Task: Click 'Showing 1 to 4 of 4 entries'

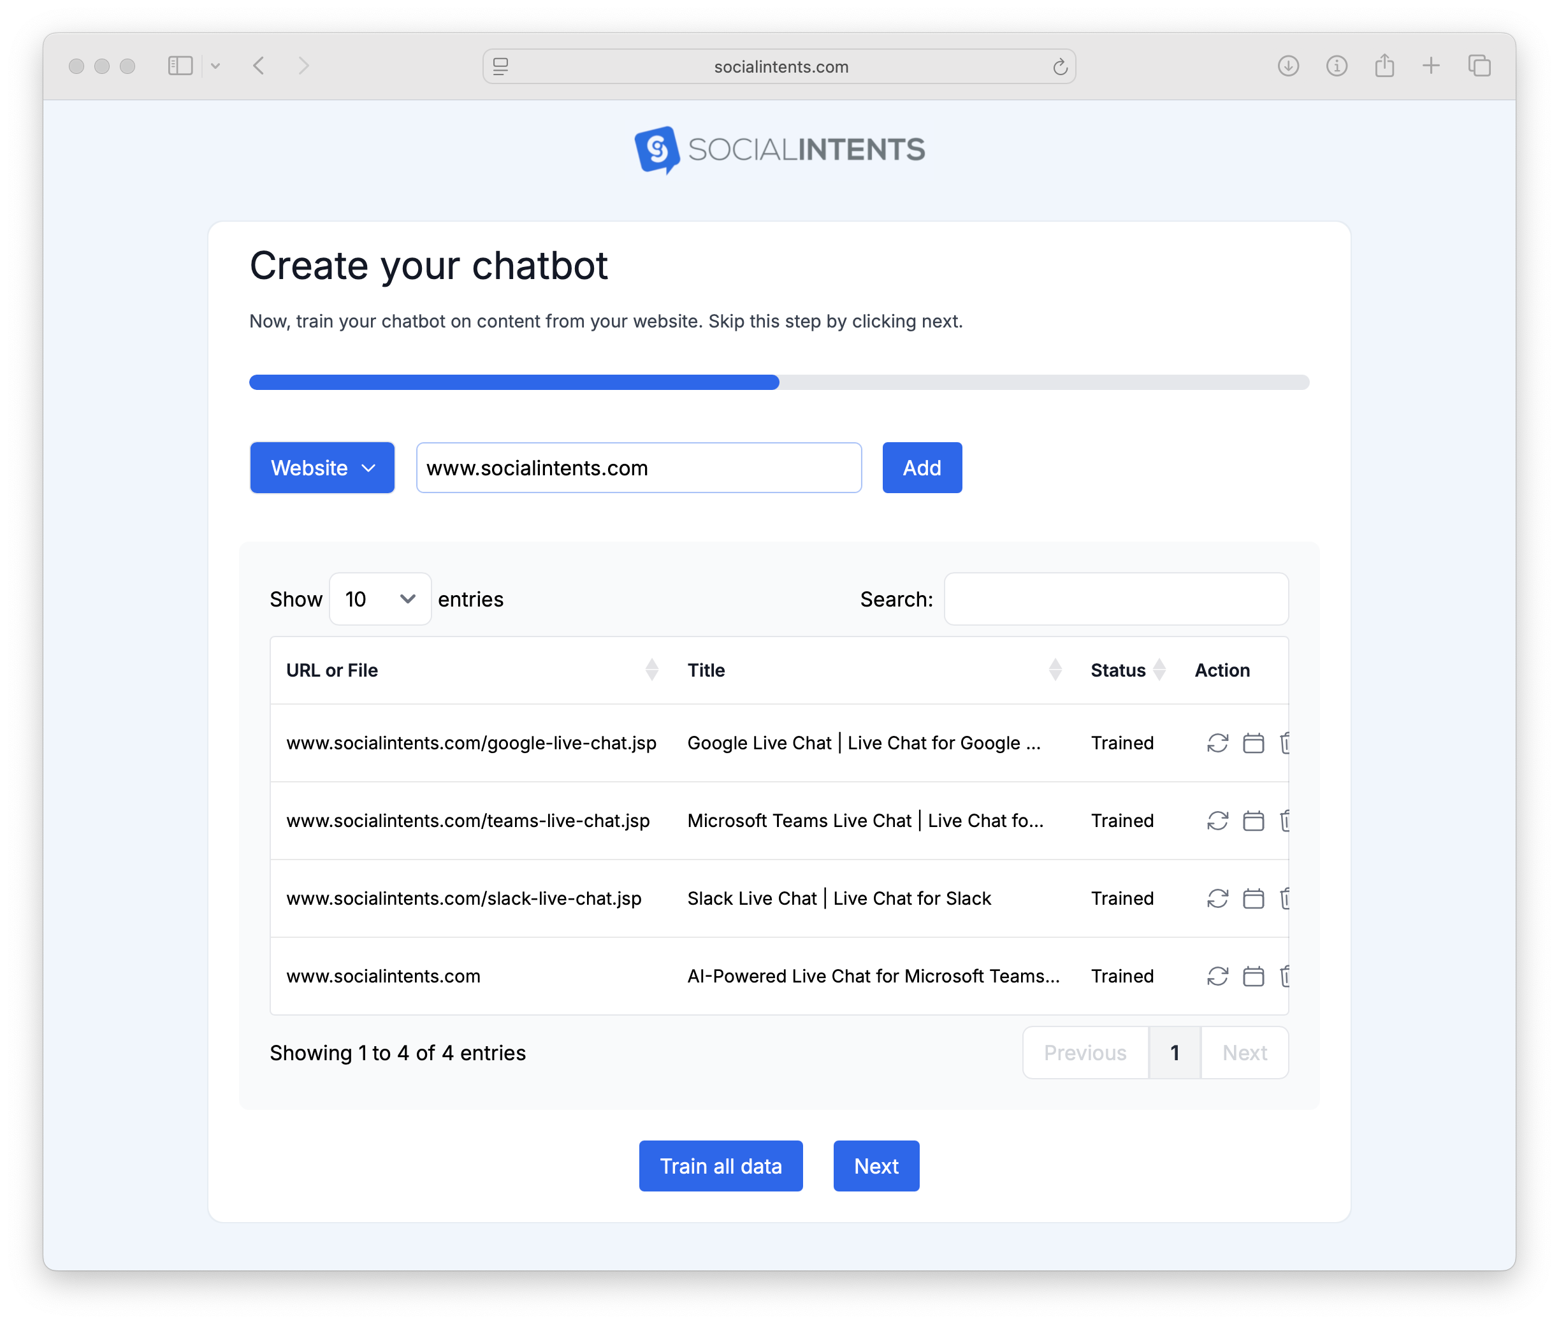Action: click(x=397, y=1053)
